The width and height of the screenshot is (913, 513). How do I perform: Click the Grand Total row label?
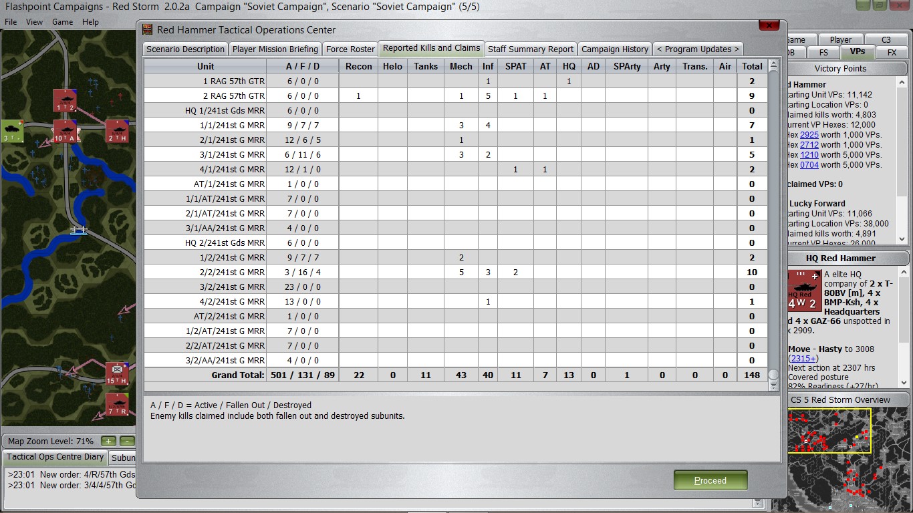[x=238, y=375]
